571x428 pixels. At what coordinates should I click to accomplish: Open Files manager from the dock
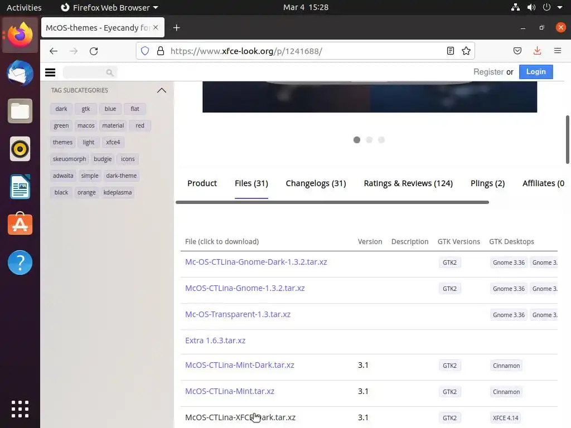(20, 111)
